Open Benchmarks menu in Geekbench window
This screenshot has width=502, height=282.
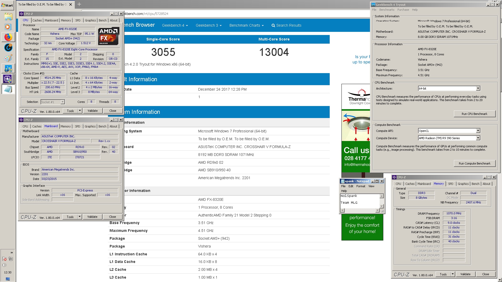[x=387, y=10]
